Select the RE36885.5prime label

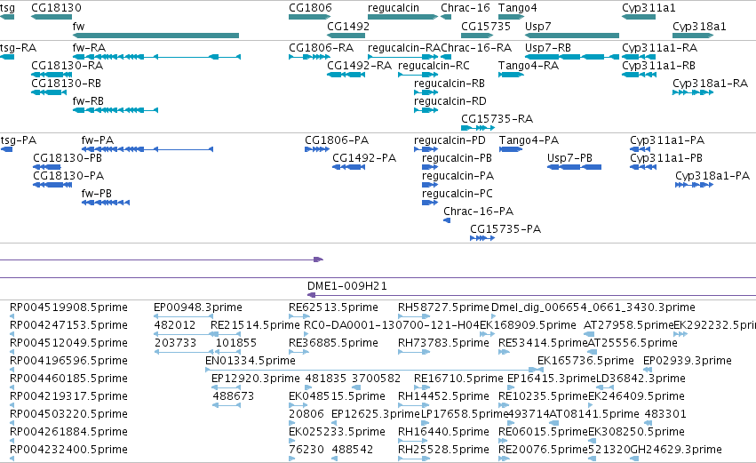point(333,343)
